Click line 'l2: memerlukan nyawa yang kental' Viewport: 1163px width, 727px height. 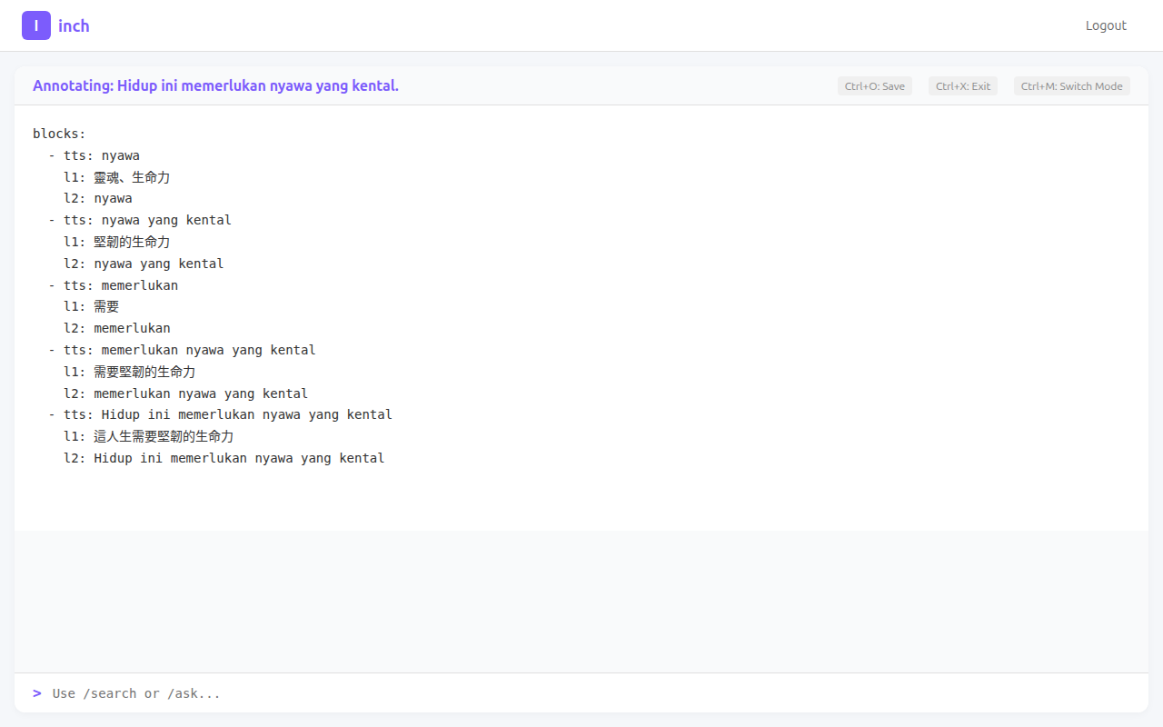coord(185,393)
